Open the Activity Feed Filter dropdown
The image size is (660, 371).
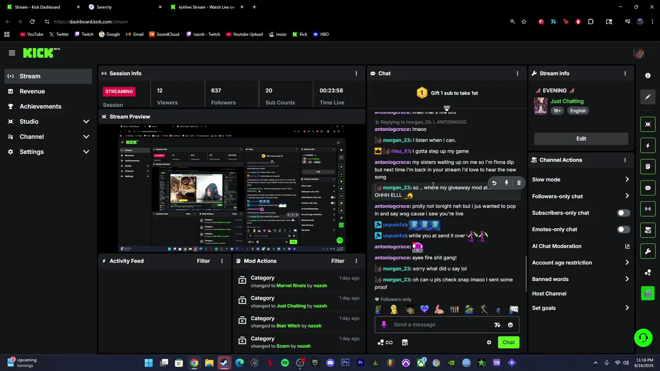[203, 261]
